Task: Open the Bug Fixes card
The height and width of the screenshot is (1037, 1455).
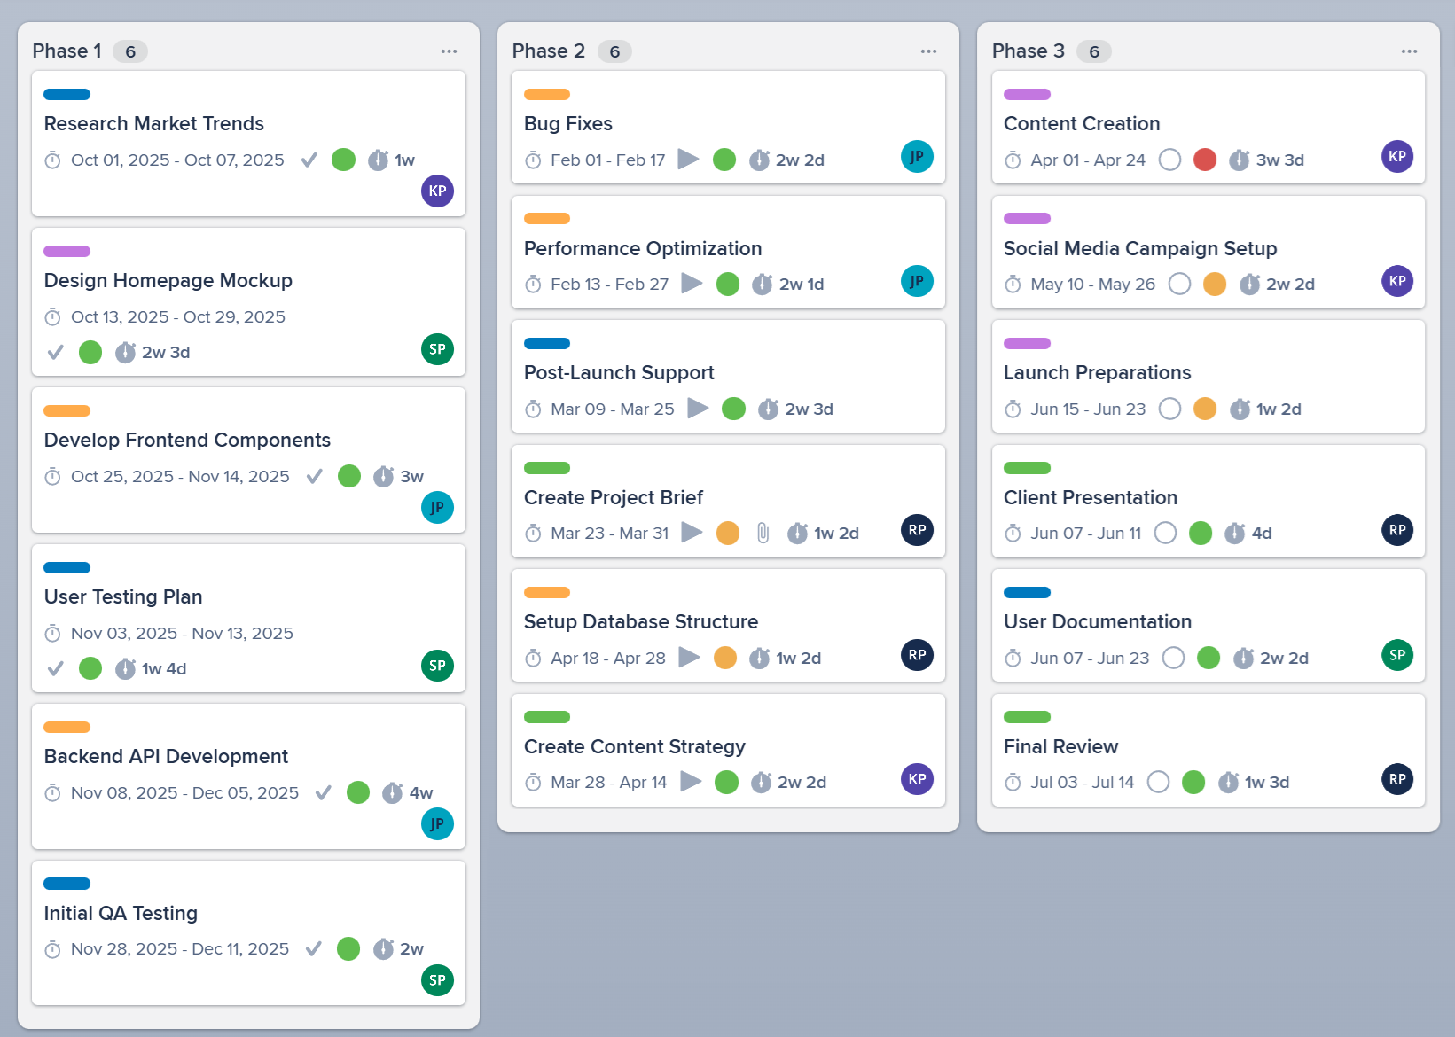Action: click(x=568, y=123)
